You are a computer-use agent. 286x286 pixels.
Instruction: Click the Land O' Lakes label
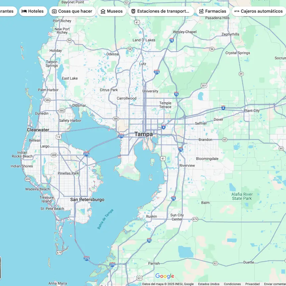tap(144, 40)
